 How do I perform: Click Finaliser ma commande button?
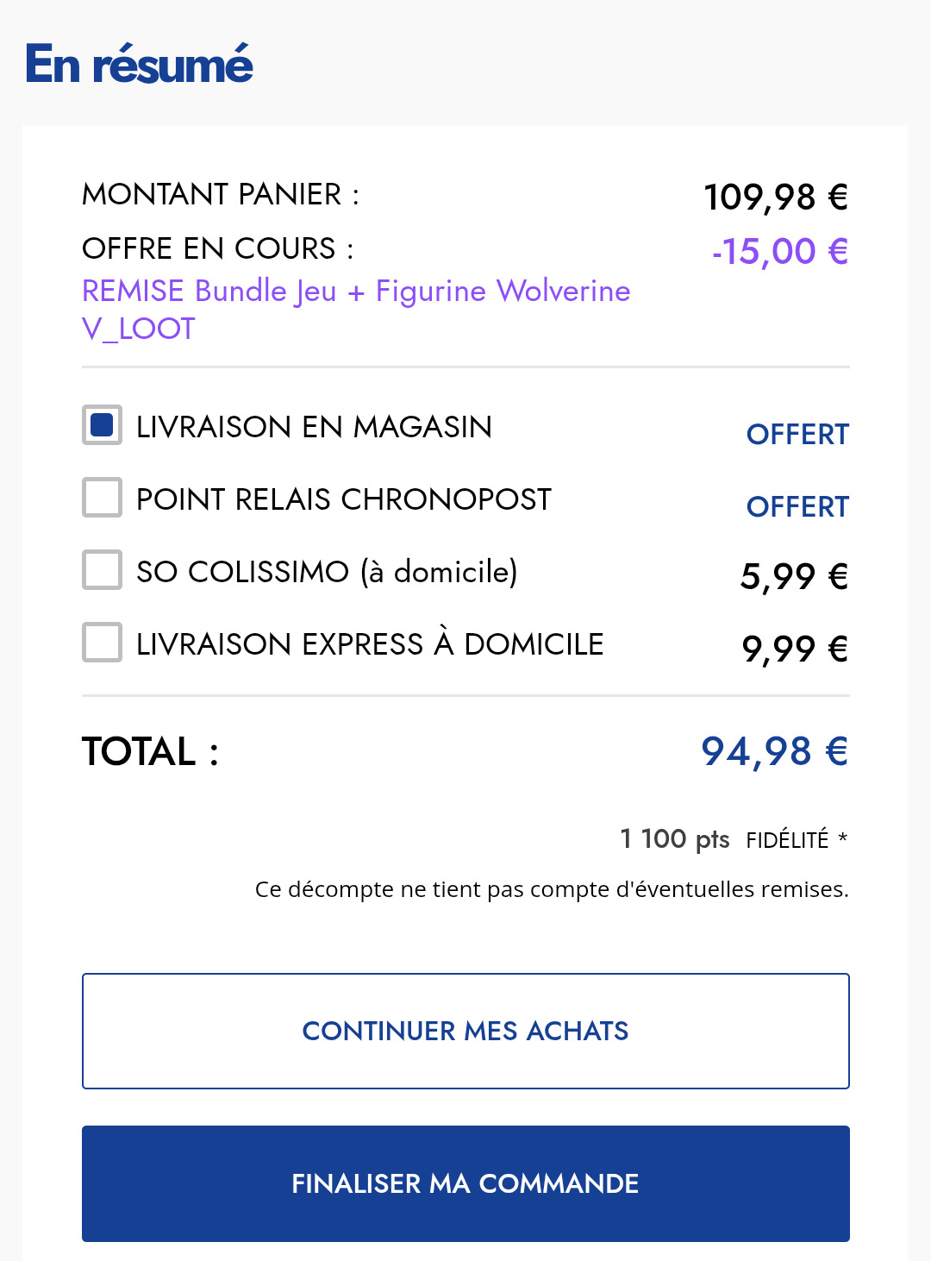coord(465,1183)
